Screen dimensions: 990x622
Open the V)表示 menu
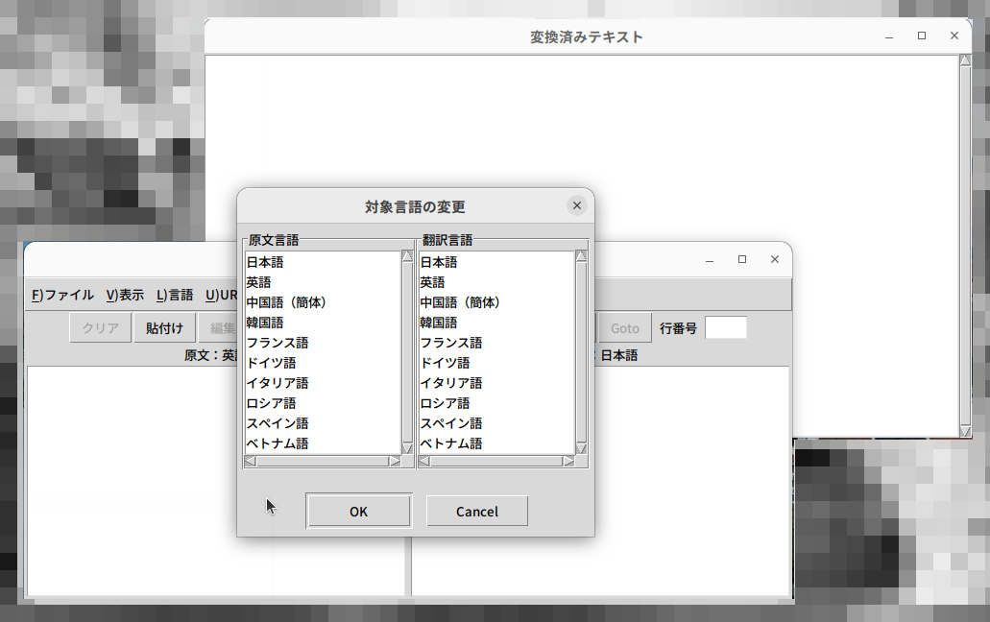tap(125, 295)
